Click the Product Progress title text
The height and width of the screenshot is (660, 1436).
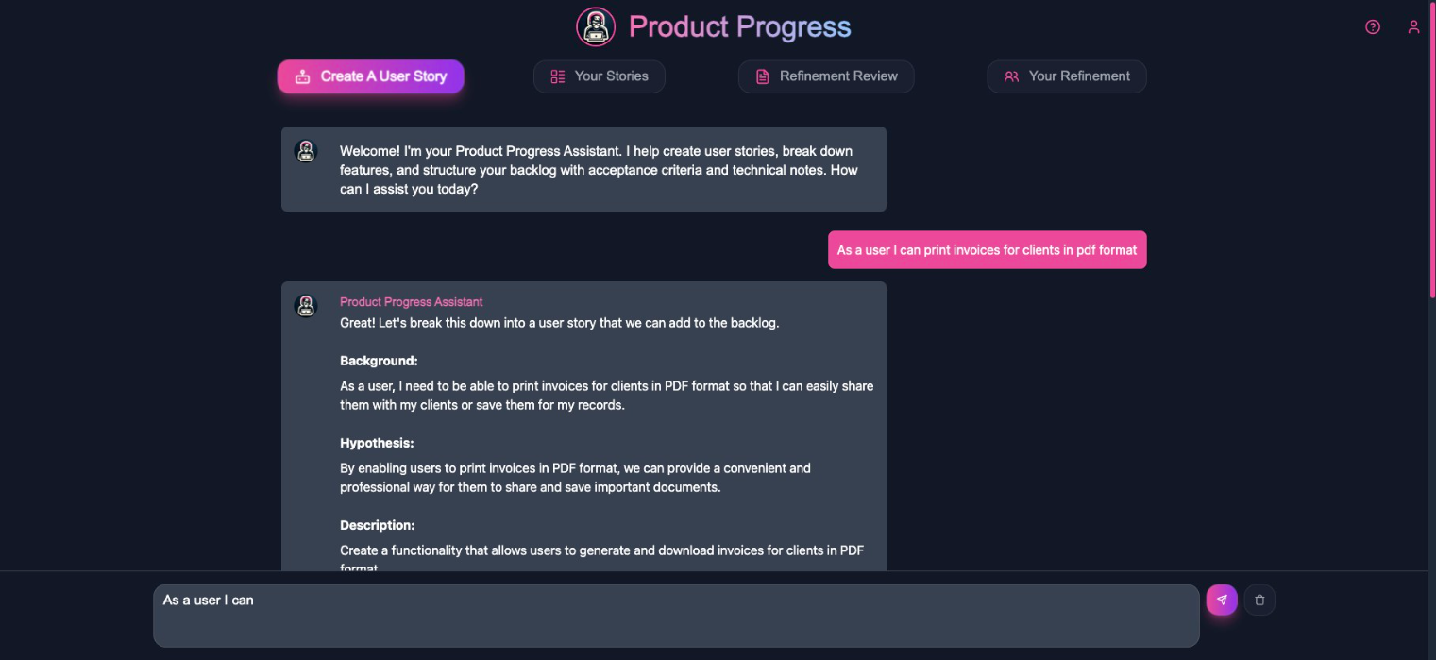[x=740, y=27]
